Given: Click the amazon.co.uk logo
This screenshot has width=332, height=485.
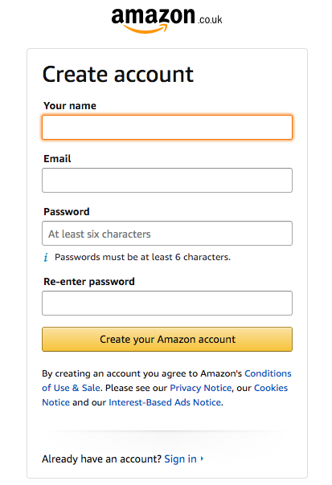Looking at the screenshot, I should 166,20.
